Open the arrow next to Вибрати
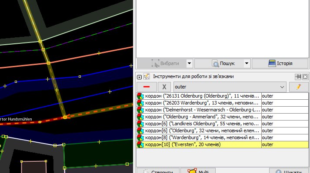Viewport: 310px width, 173px height. click(x=190, y=63)
